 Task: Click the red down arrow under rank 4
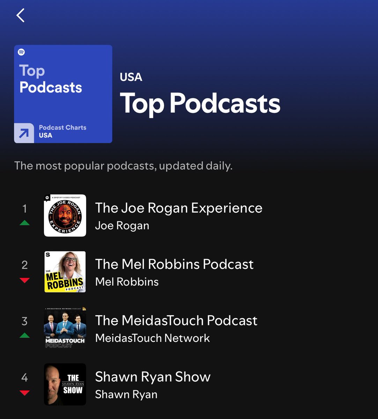point(24,393)
